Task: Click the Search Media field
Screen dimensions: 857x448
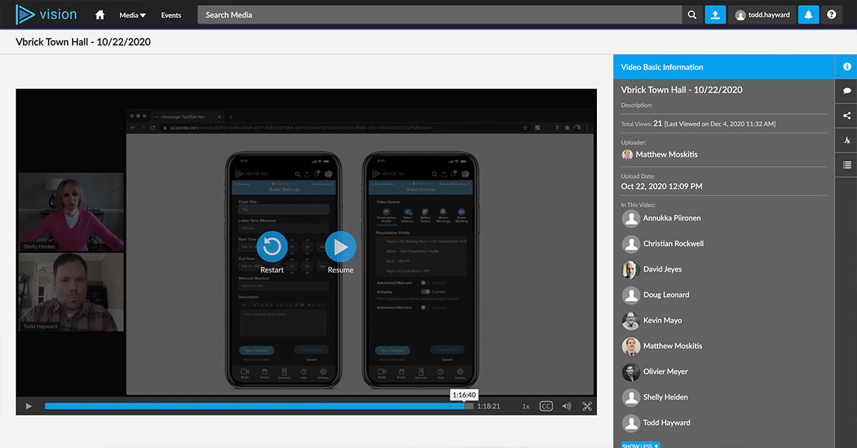Action: point(440,15)
